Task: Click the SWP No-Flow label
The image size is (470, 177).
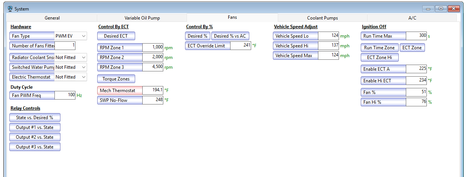Action: pos(120,100)
